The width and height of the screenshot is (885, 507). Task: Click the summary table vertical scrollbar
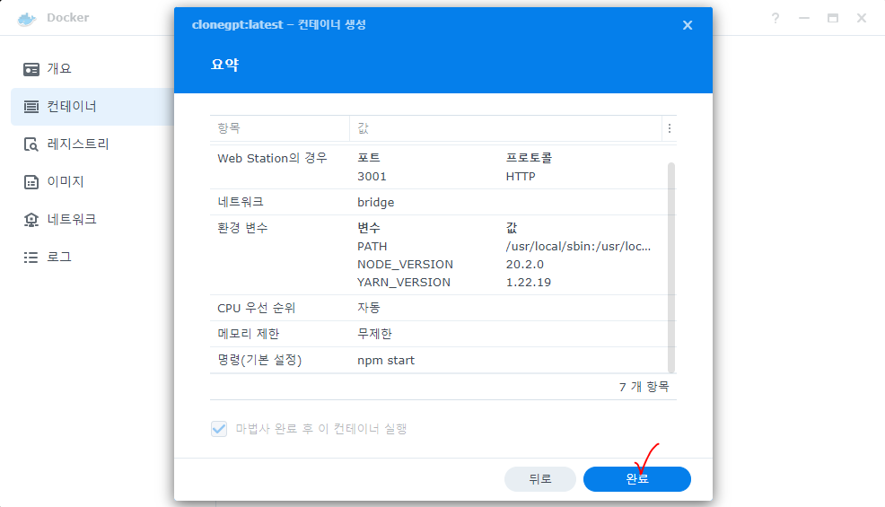[x=671, y=267]
